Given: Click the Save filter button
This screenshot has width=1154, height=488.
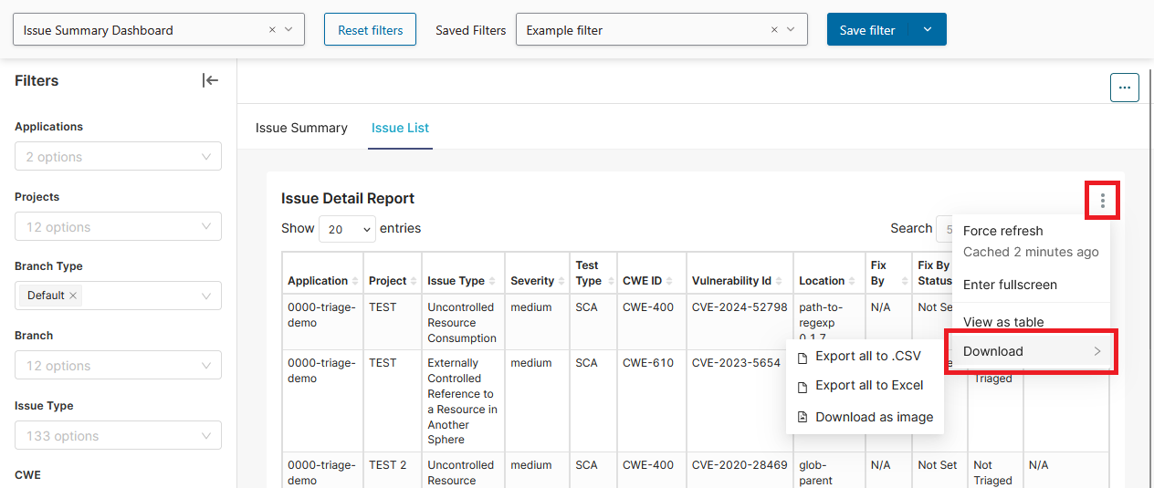Looking at the screenshot, I should pos(867,30).
